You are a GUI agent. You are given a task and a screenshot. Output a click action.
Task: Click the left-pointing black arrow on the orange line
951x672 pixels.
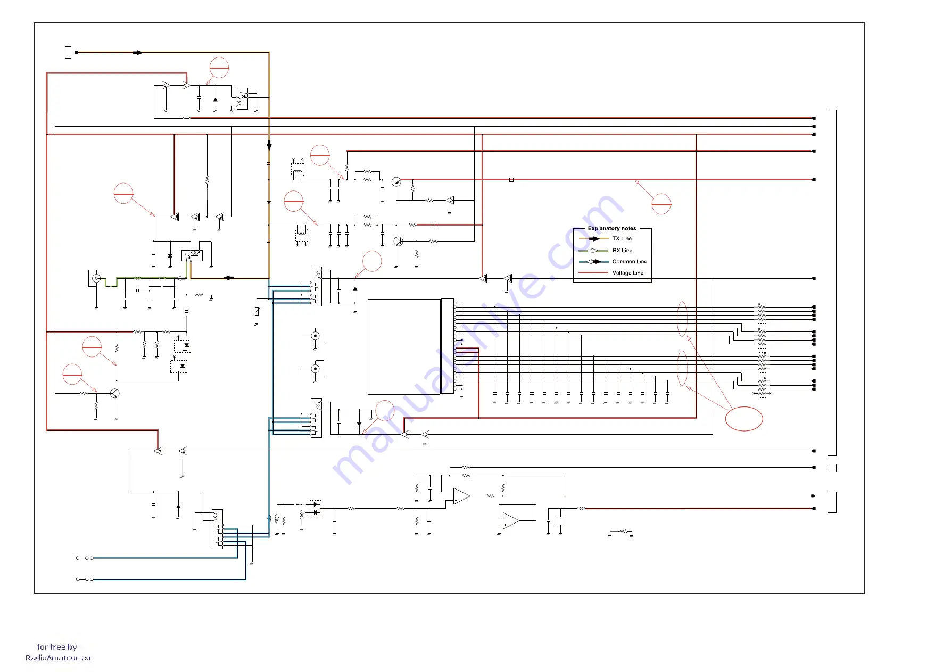pyautogui.click(x=228, y=278)
